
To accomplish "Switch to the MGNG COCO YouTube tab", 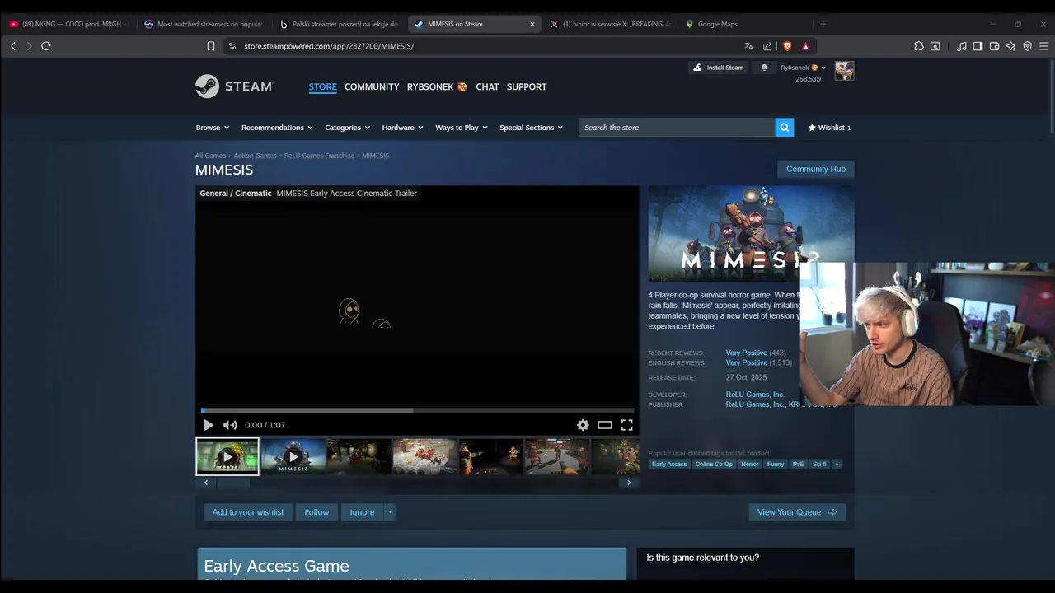I will 68,24.
